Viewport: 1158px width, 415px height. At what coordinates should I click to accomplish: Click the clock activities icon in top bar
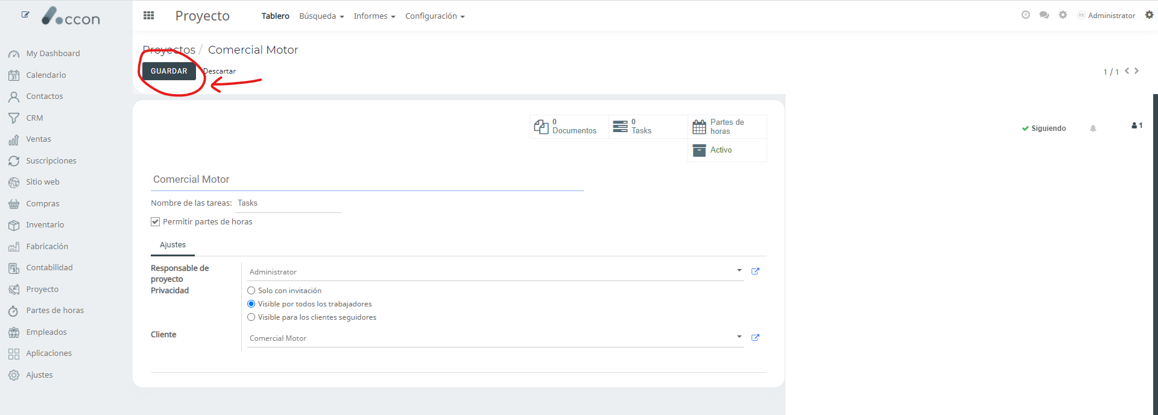click(x=1025, y=15)
